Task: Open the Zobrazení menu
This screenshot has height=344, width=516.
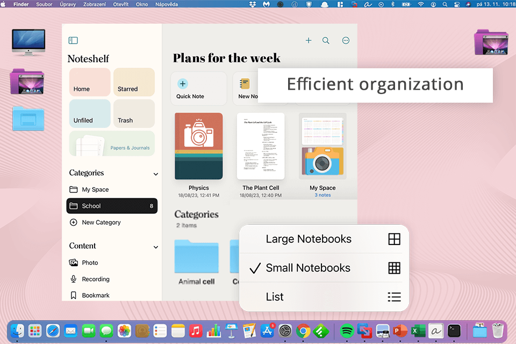Action: [94, 4]
